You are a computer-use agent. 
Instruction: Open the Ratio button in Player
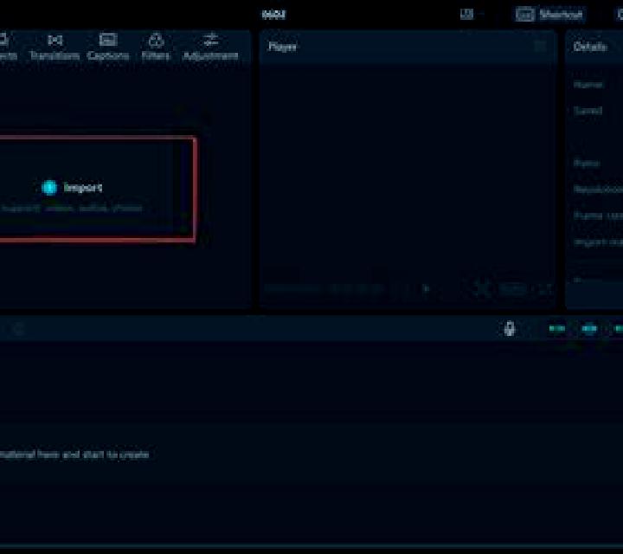click(513, 289)
